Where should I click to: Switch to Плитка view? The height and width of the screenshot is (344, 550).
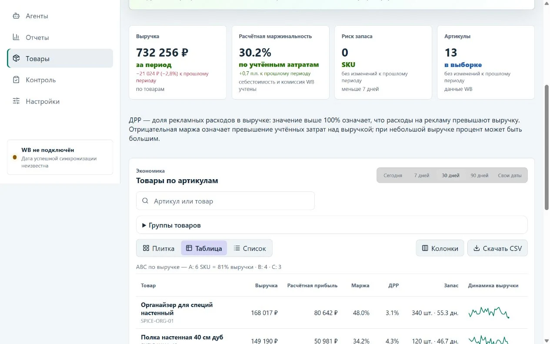159,248
